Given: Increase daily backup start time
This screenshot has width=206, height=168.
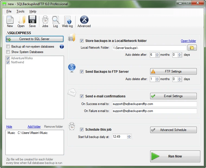Looking at the screenshot, I should pos(129,136).
